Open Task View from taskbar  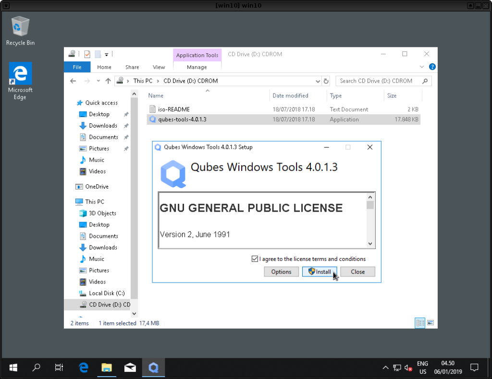(x=59, y=367)
